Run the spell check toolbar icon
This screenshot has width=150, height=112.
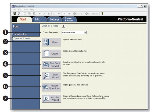click(19, 14)
